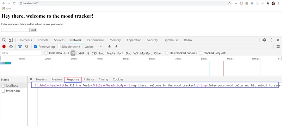This screenshot has height=126, width=282.
Task: Click the Send button
Action: (33, 30)
